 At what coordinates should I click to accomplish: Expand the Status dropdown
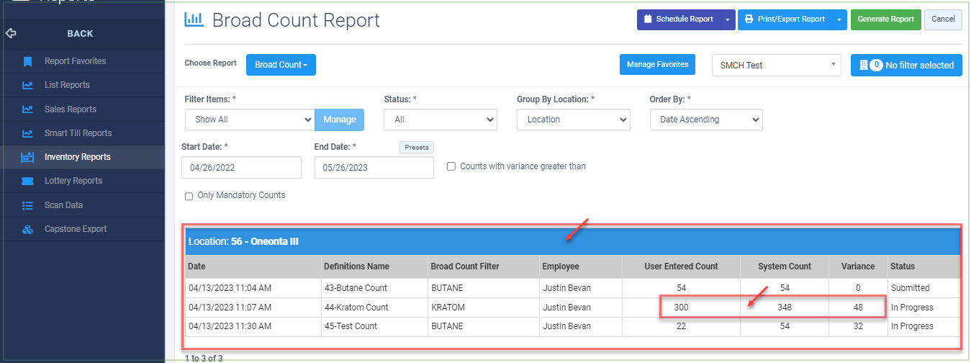click(440, 120)
